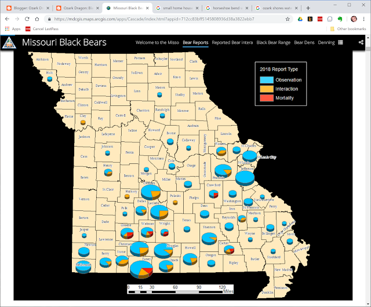Image resolution: width=371 pixels, height=307 pixels.
Task: Open the red LastPass extension icon
Action: point(320,19)
